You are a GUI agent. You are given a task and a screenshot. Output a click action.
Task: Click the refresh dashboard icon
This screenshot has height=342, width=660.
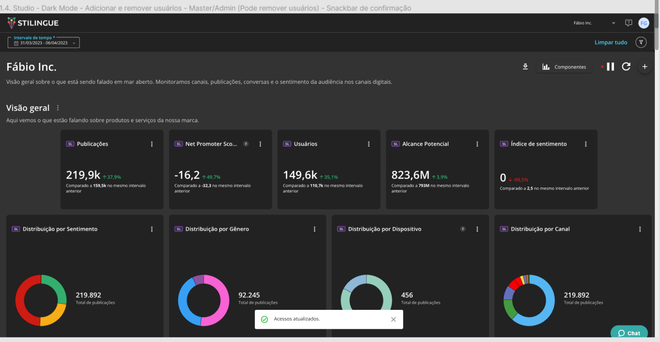coord(626,66)
